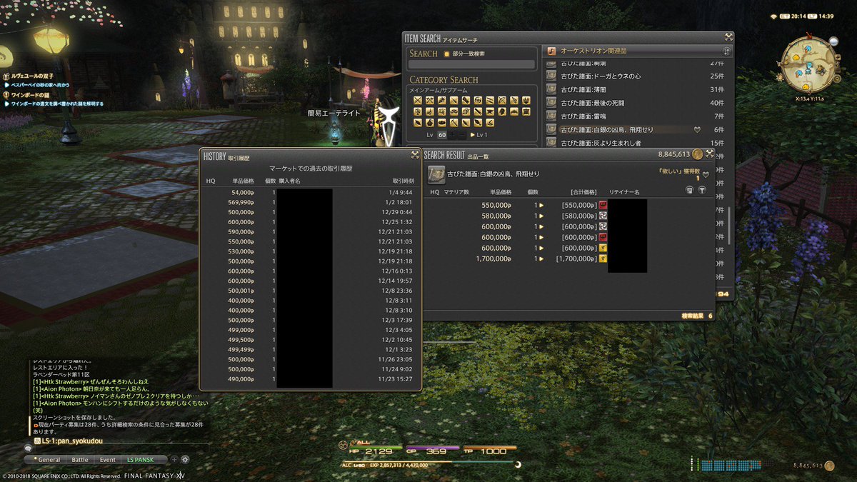Image resolution: width=857 pixels, height=482 pixels.
Task: Click the city icon on the 1,700,000 listing
Action: coord(603,258)
